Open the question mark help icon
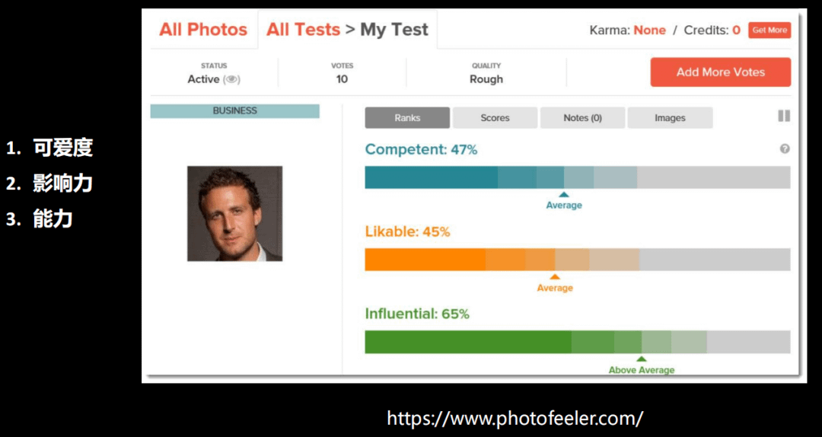 click(785, 148)
